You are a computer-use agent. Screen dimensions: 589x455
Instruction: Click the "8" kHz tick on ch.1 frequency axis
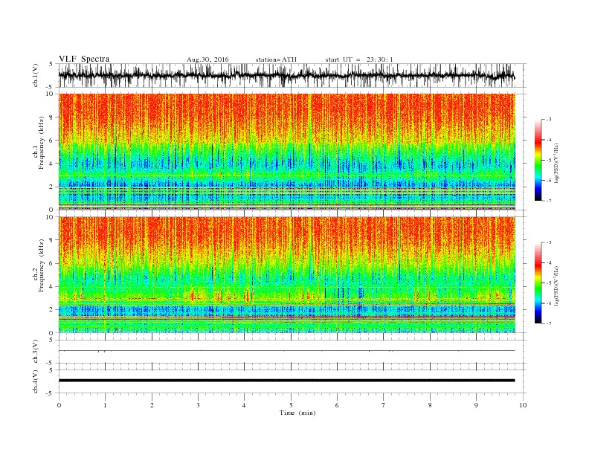[52, 117]
